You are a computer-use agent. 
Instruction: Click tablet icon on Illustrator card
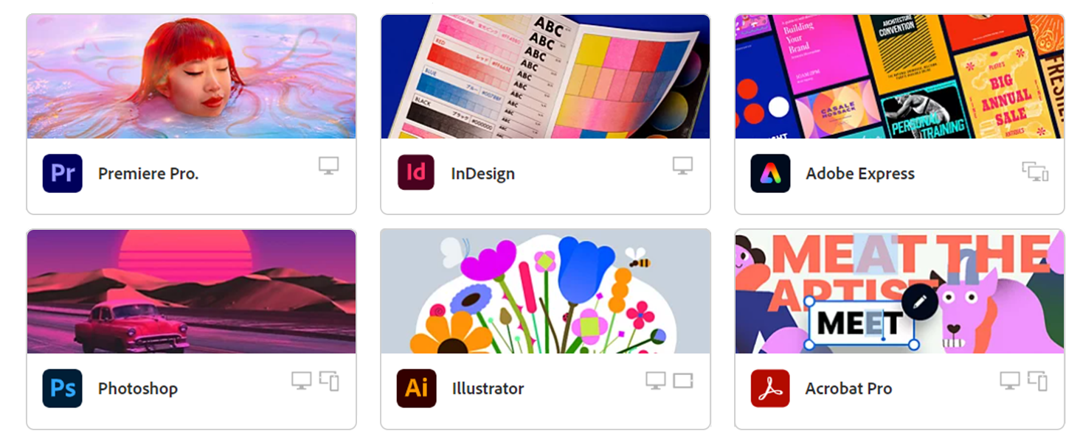point(683,381)
